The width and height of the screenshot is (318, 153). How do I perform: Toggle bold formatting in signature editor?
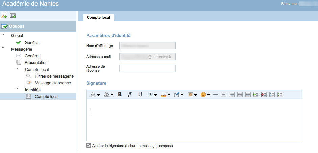coord(120,95)
